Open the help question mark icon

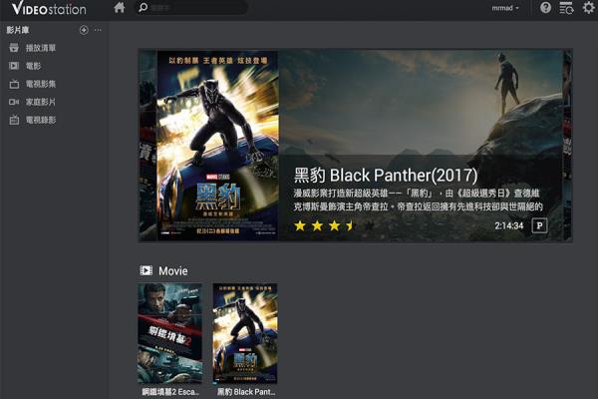coord(545,7)
